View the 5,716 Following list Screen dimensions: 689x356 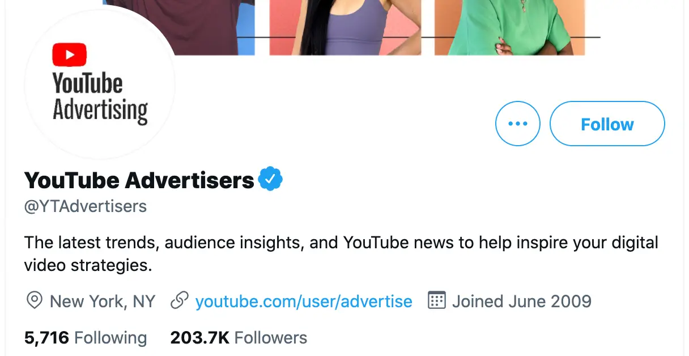tap(86, 338)
